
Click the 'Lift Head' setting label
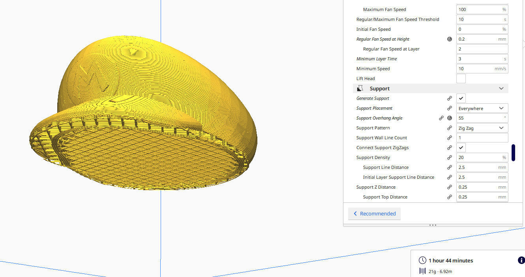tap(366, 79)
